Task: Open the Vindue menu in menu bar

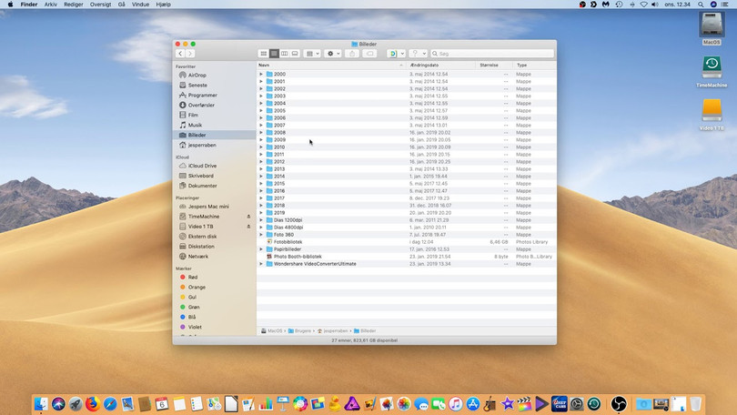Action: pos(140,5)
